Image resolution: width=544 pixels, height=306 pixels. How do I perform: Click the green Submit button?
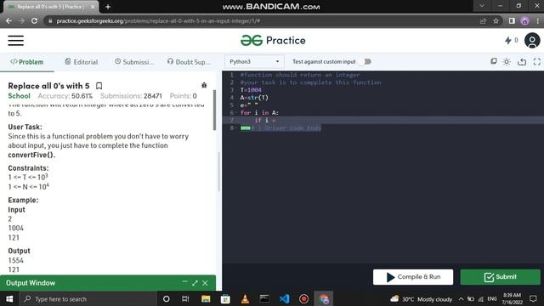(x=500, y=277)
